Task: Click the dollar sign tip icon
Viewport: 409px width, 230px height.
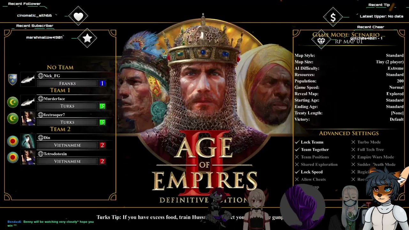Action: click(333, 18)
